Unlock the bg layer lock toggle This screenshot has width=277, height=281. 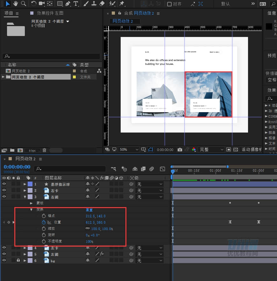coord(18,260)
